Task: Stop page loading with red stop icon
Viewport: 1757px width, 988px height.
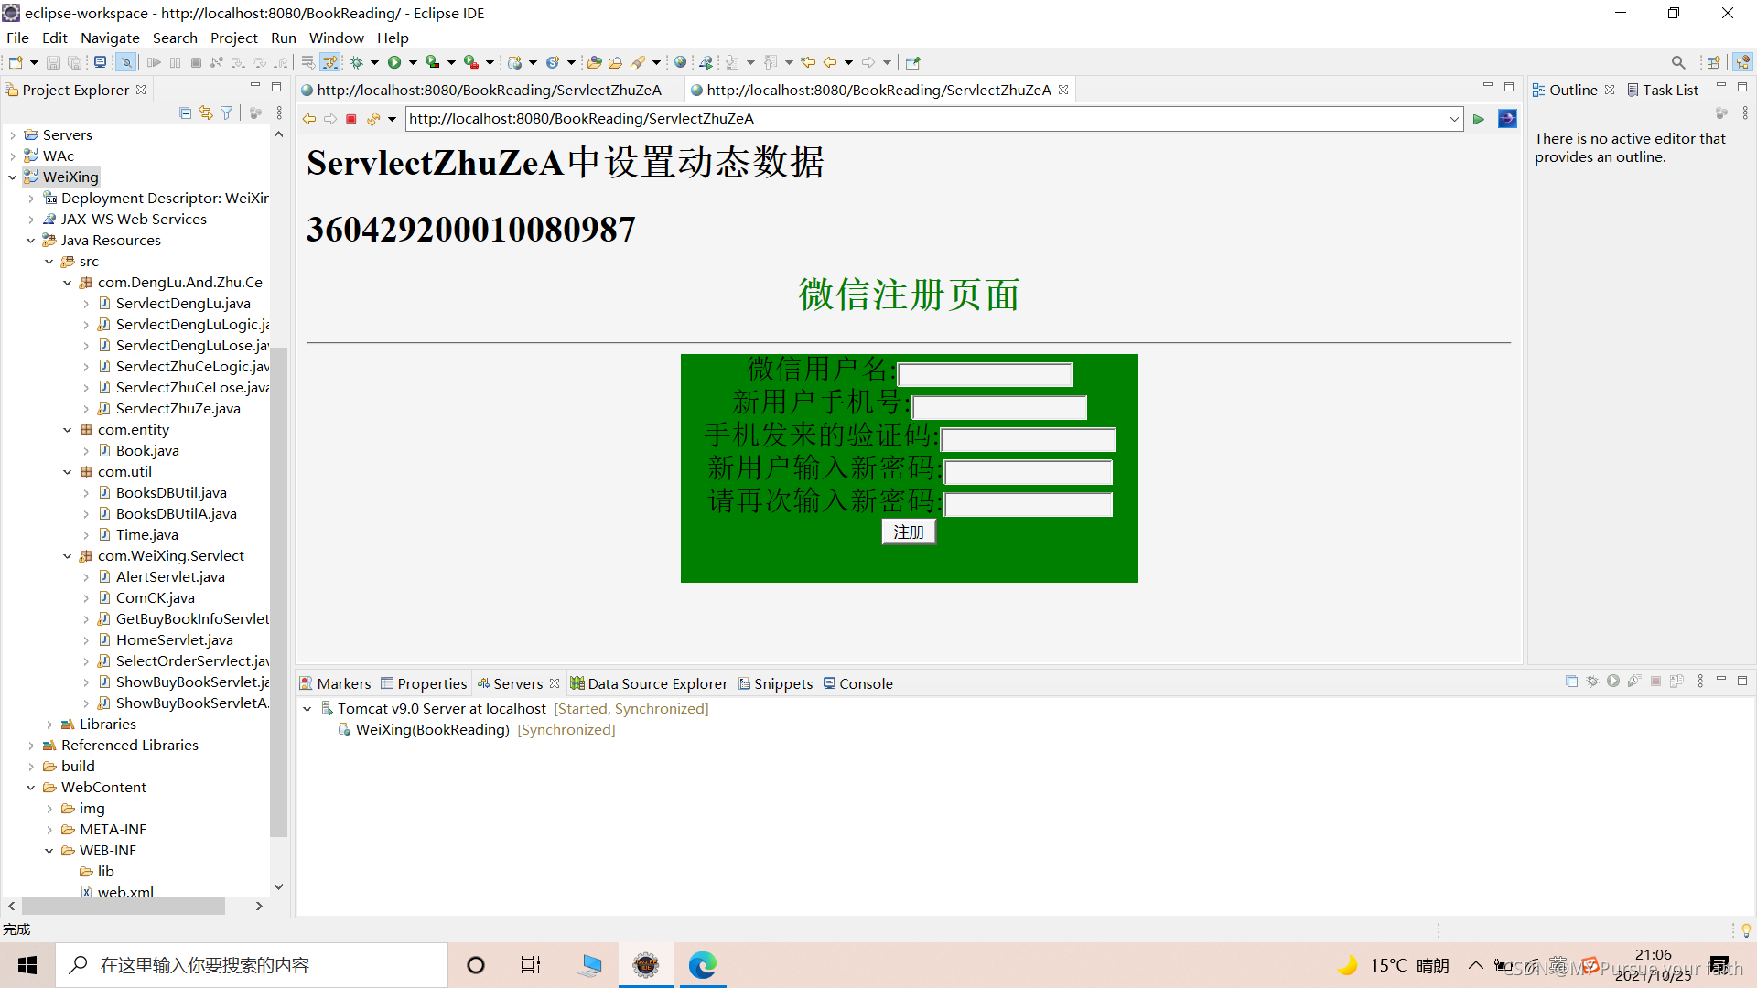Action: (x=350, y=119)
